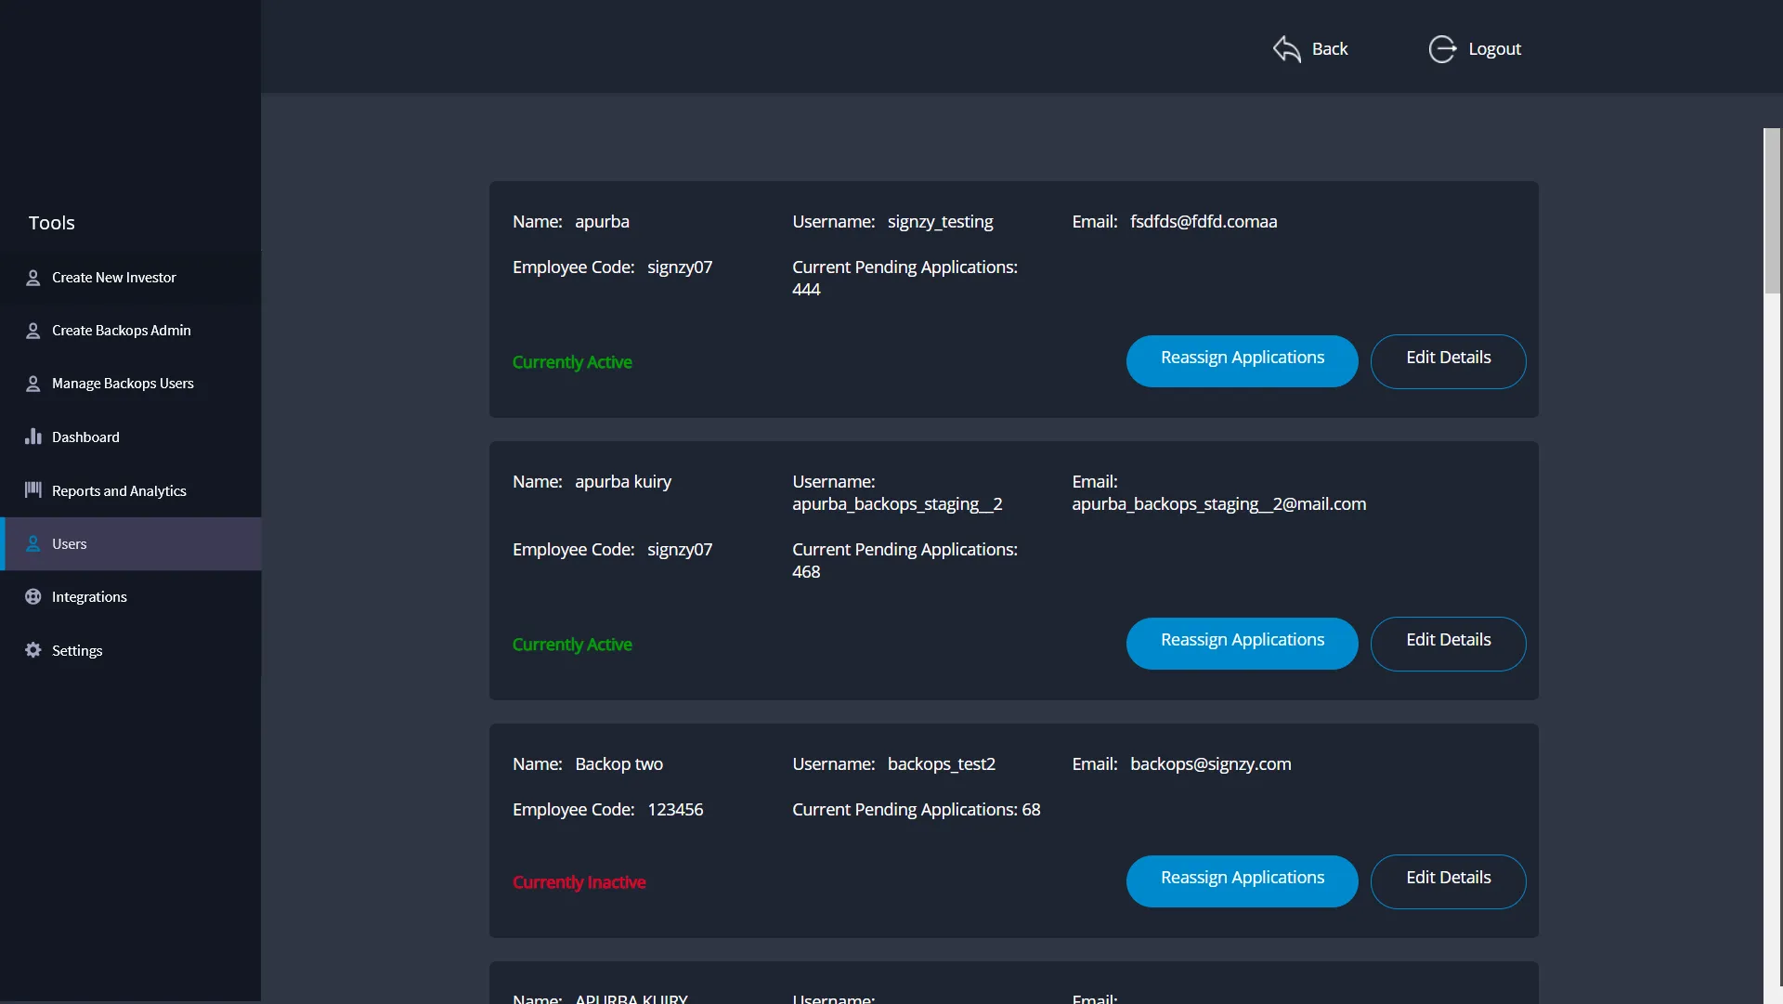Click the Logout icon
This screenshot has width=1783, height=1004.
tap(1441, 49)
